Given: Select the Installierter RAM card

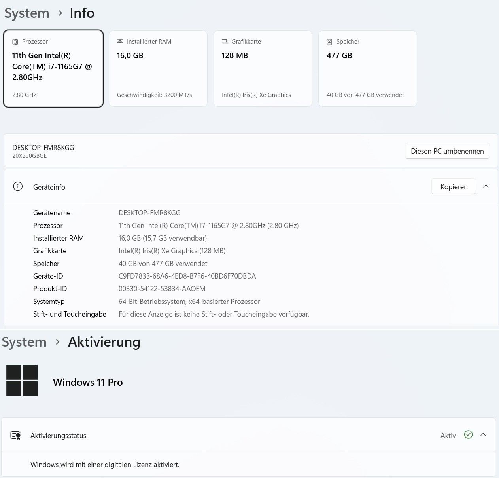Looking at the screenshot, I should 158,69.
